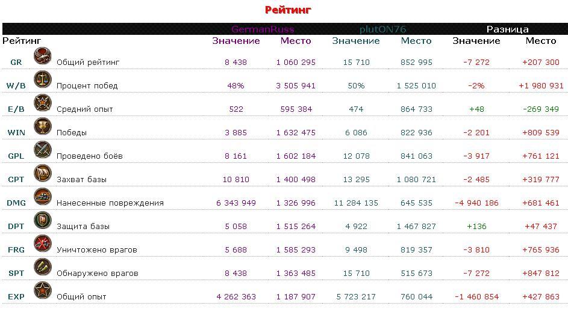
Task: Open plutON76 player name in the header
Action: click(x=382, y=29)
